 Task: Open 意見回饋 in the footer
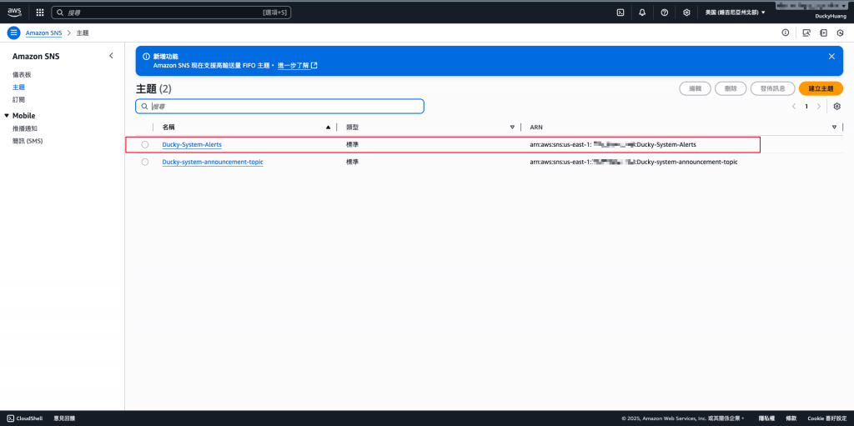coord(64,418)
